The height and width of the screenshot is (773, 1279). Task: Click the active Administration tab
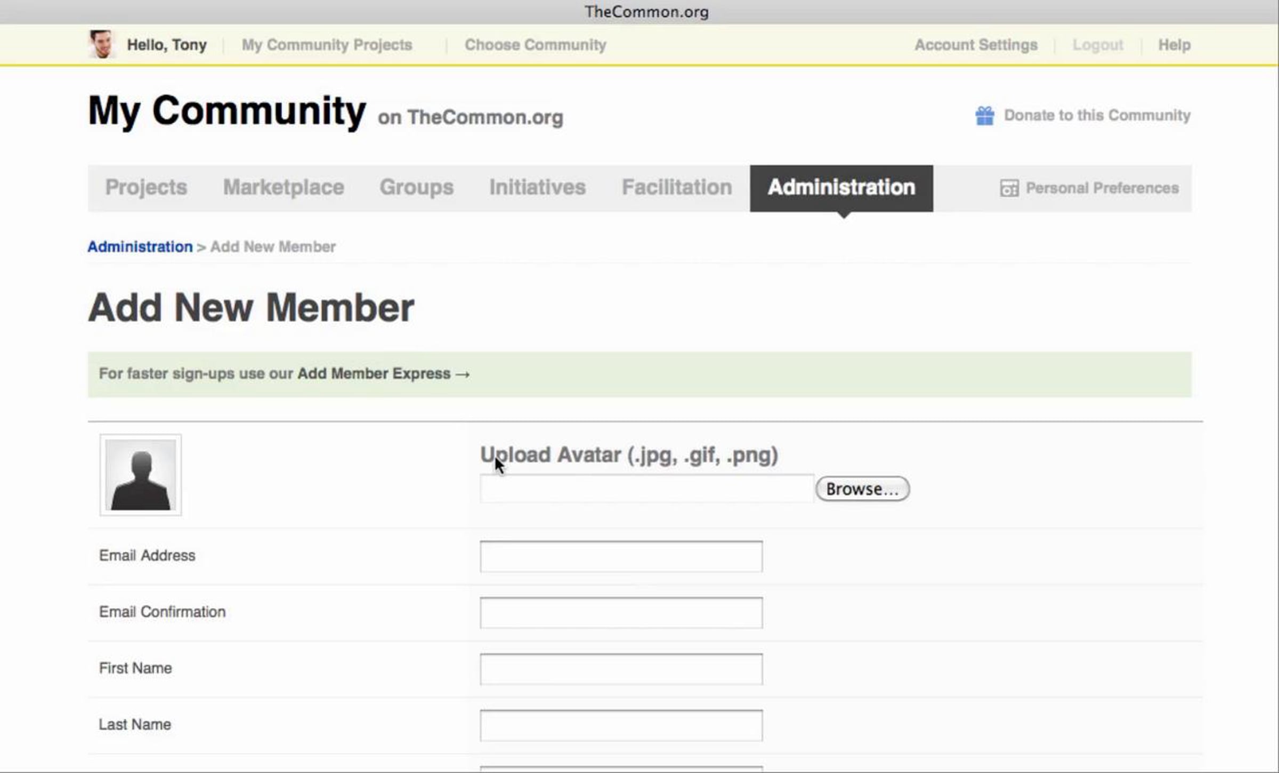pos(841,188)
